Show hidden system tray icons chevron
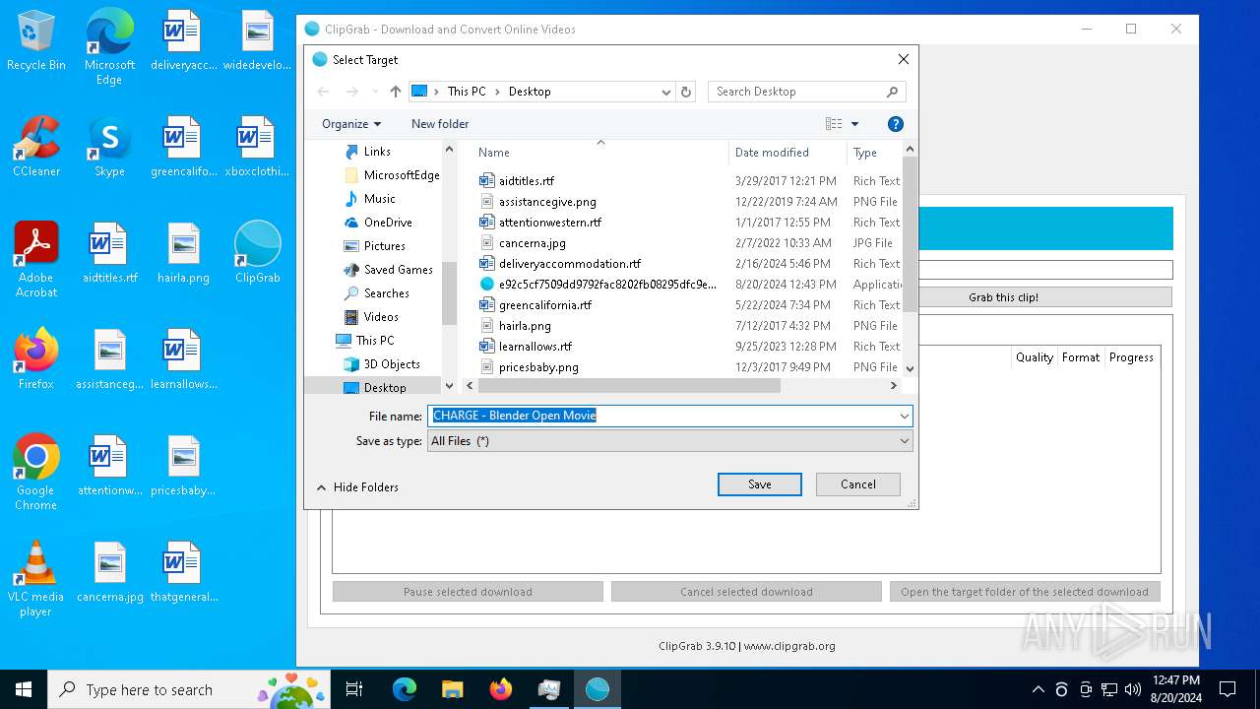1260x709 pixels. tap(1038, 689)
